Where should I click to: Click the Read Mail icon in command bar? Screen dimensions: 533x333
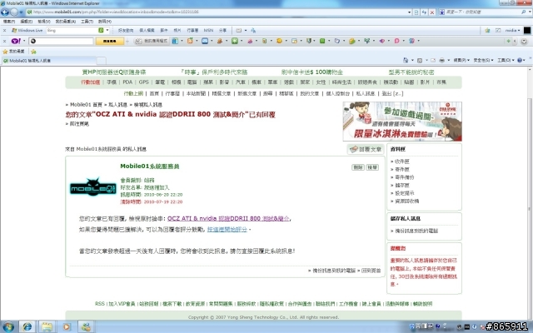[x=433, y=60]
